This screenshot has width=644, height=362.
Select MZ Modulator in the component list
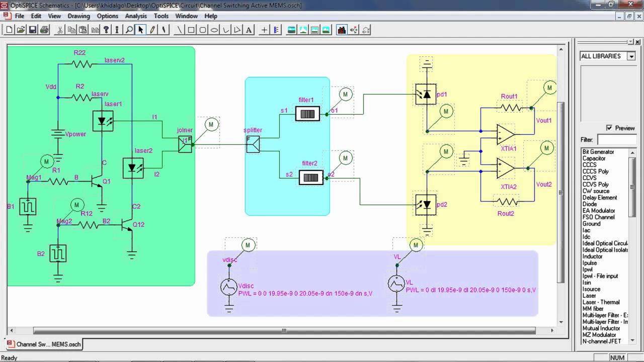[599, 335]
